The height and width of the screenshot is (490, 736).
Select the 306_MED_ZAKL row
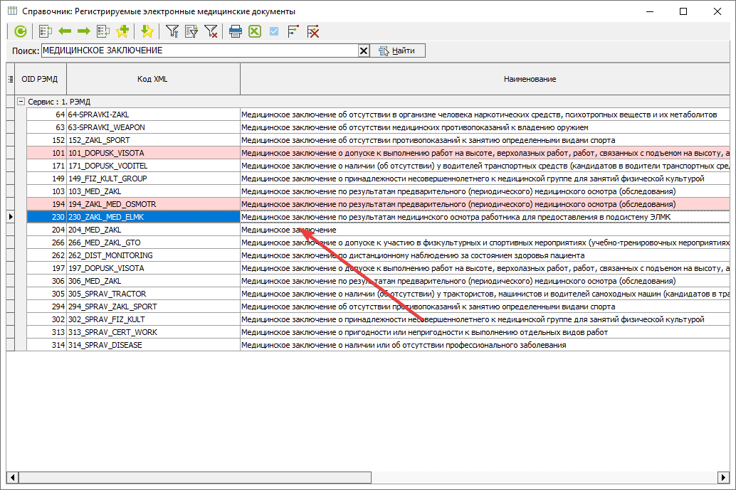click(378, 281)
